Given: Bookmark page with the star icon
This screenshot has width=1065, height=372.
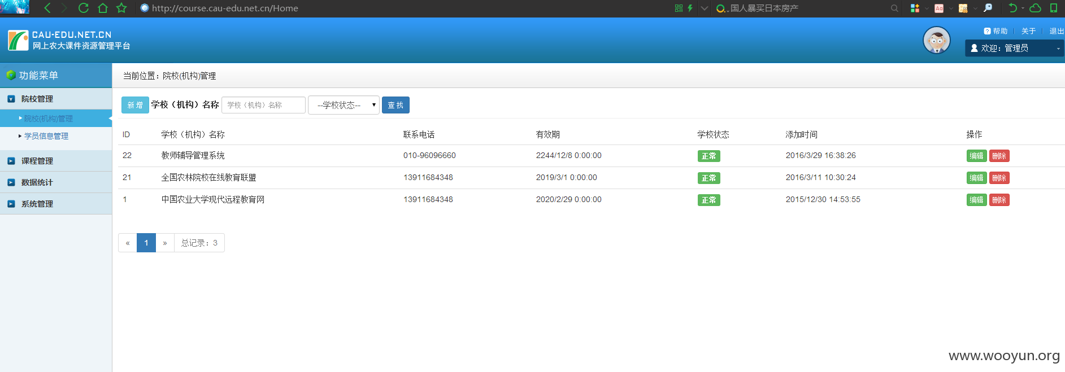Looking at the screenshot, I should (121, 8).
